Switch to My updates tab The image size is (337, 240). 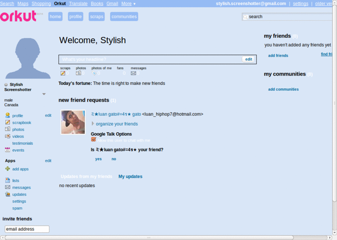click(x=130, y=176)
